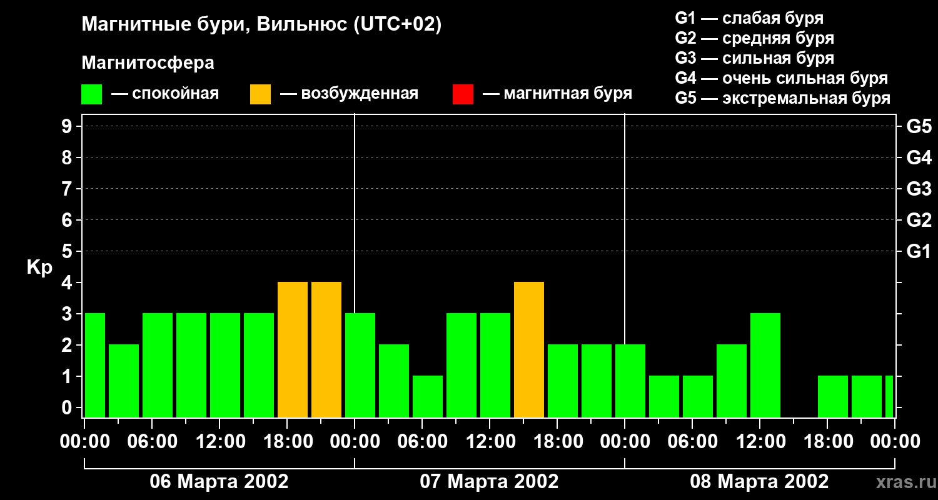The width and height of the screenshot is (938, 500).
Task: Click the 06:00 time label for 06 Марта
Action: pyautogui.click(x=152, y=442)
